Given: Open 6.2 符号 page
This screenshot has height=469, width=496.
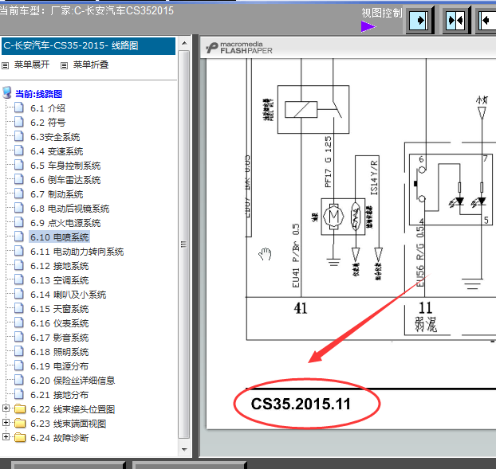Looking at the screenshot, I should click(48, 123).
